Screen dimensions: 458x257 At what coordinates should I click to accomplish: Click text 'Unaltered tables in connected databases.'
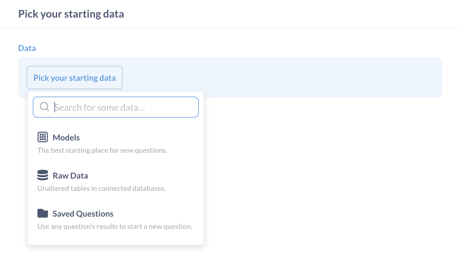(x=101, y=189)
